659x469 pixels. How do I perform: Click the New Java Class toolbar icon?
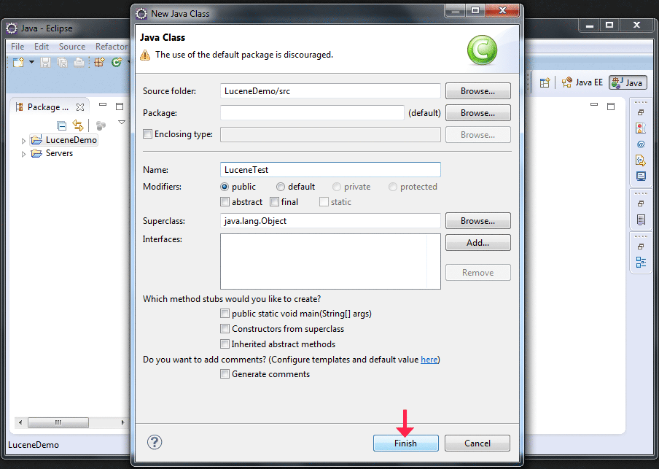tap(117, 63)
